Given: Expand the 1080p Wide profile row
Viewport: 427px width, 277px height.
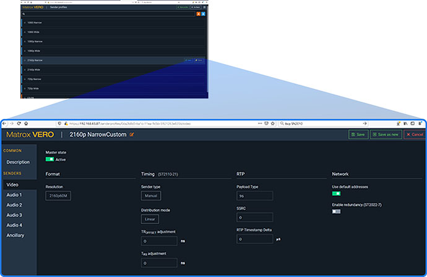Looking at the screenshot, I should click(x=25, y=51).
